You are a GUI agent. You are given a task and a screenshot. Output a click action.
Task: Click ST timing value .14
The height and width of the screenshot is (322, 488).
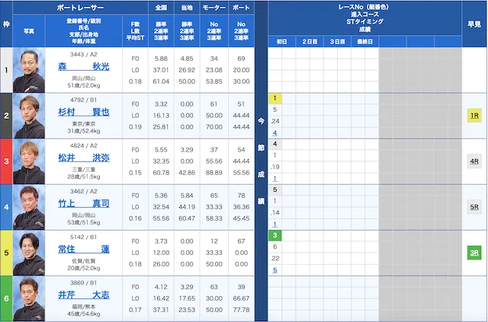point(274,213)
